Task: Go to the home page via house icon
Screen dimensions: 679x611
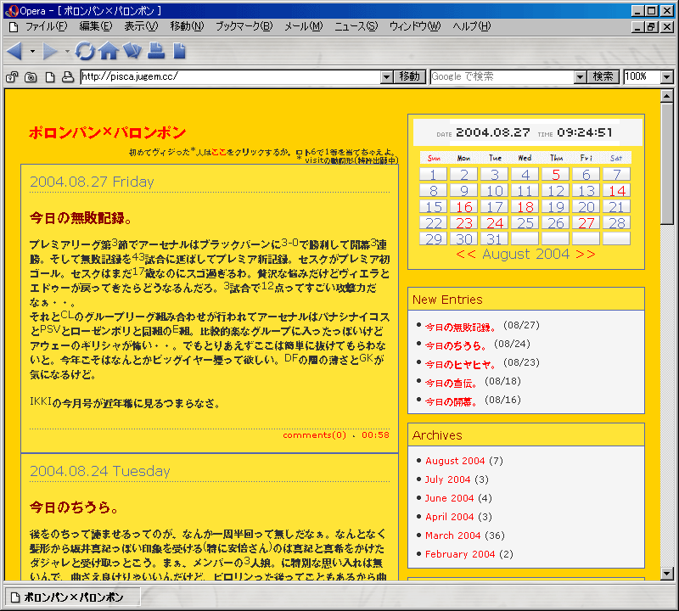Action: 109,51
